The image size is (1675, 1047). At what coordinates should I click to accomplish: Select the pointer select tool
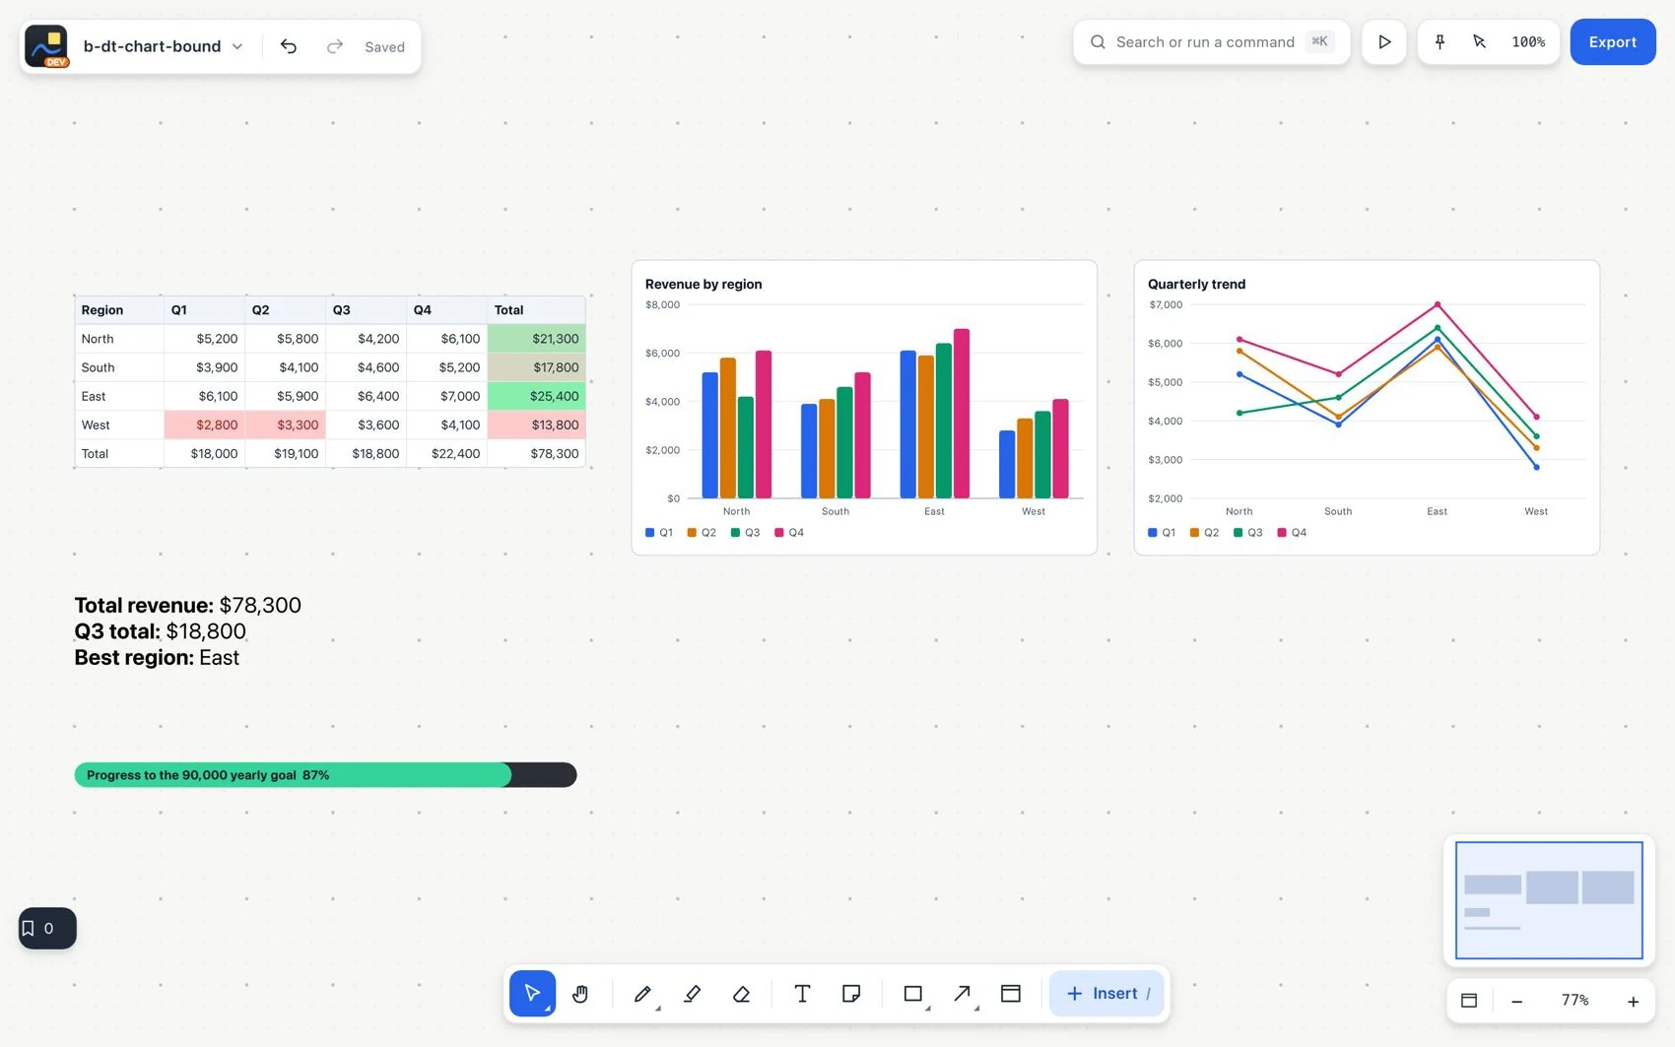[x=532, y=993]
